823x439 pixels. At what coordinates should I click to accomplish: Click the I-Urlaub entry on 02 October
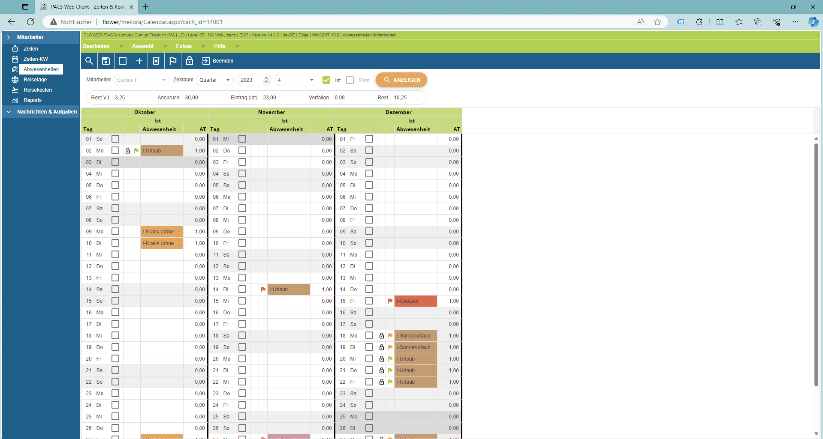coord(162,151)
